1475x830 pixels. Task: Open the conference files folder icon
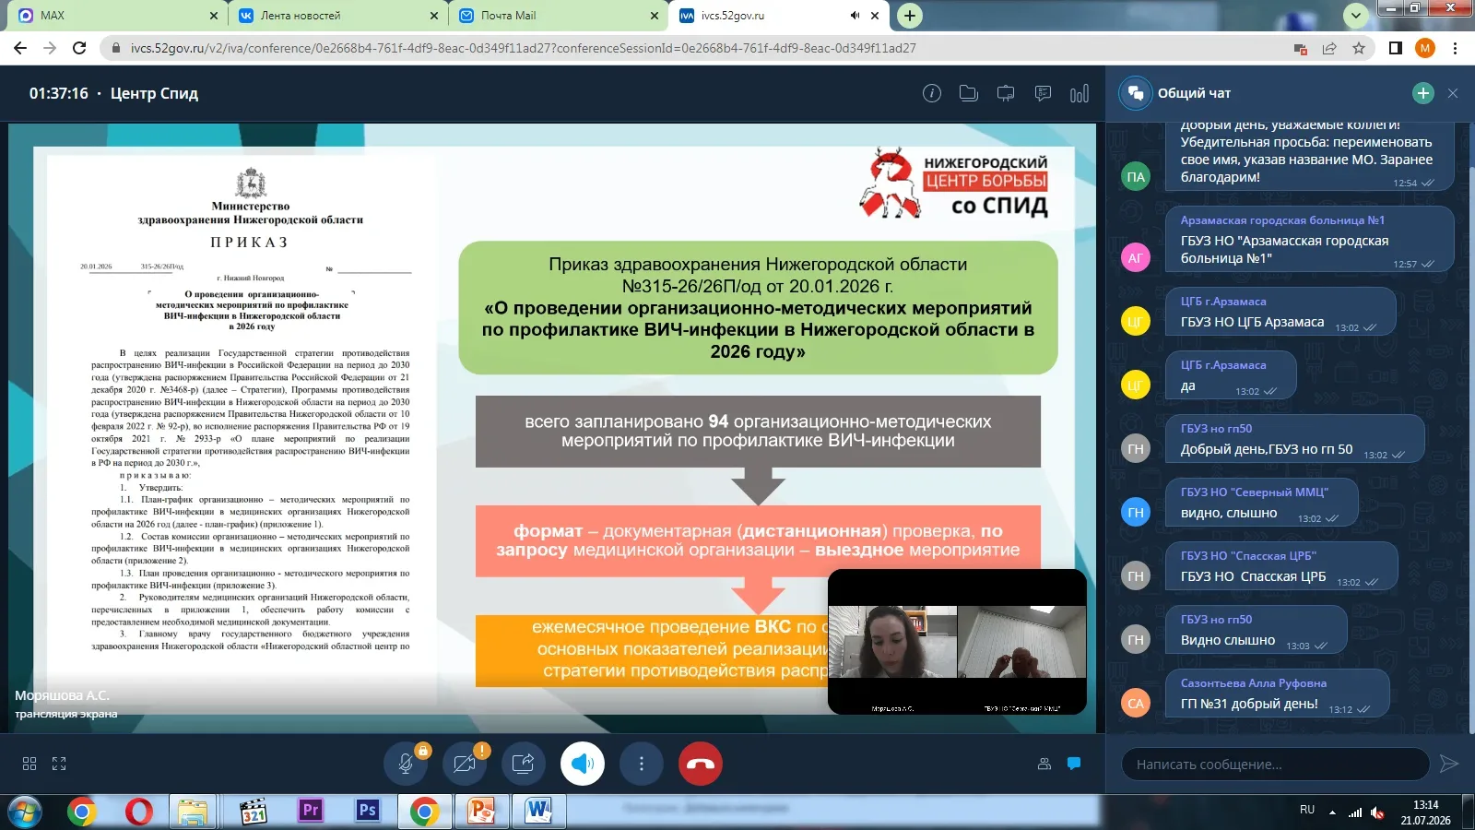[x=969, y=93]
